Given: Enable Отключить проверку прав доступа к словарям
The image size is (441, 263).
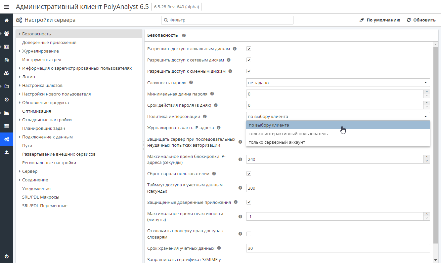Looking at the screenshot, I should [249, 234].
